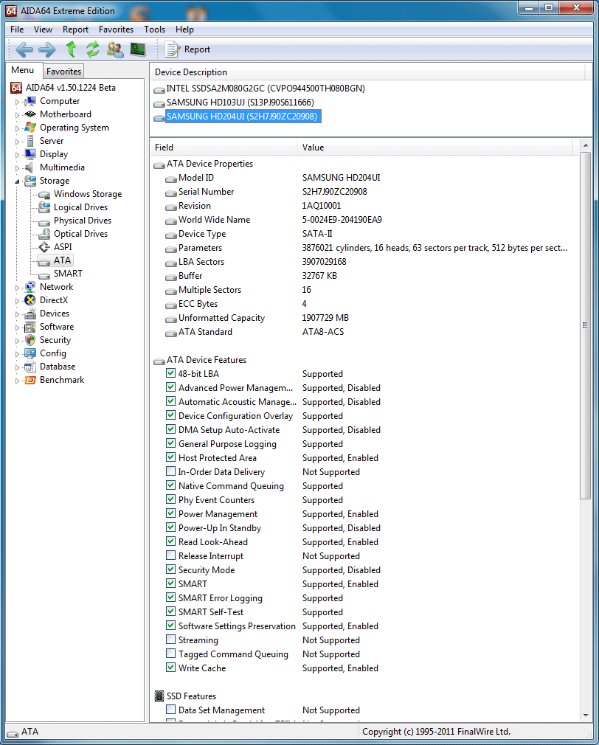
Task: Toggle the Security Mode checkbox
Action: pyautogui.click(x=171, y=569)
